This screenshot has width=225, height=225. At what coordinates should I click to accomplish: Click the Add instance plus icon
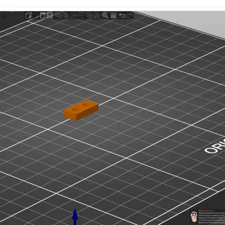tap(74, 15)
